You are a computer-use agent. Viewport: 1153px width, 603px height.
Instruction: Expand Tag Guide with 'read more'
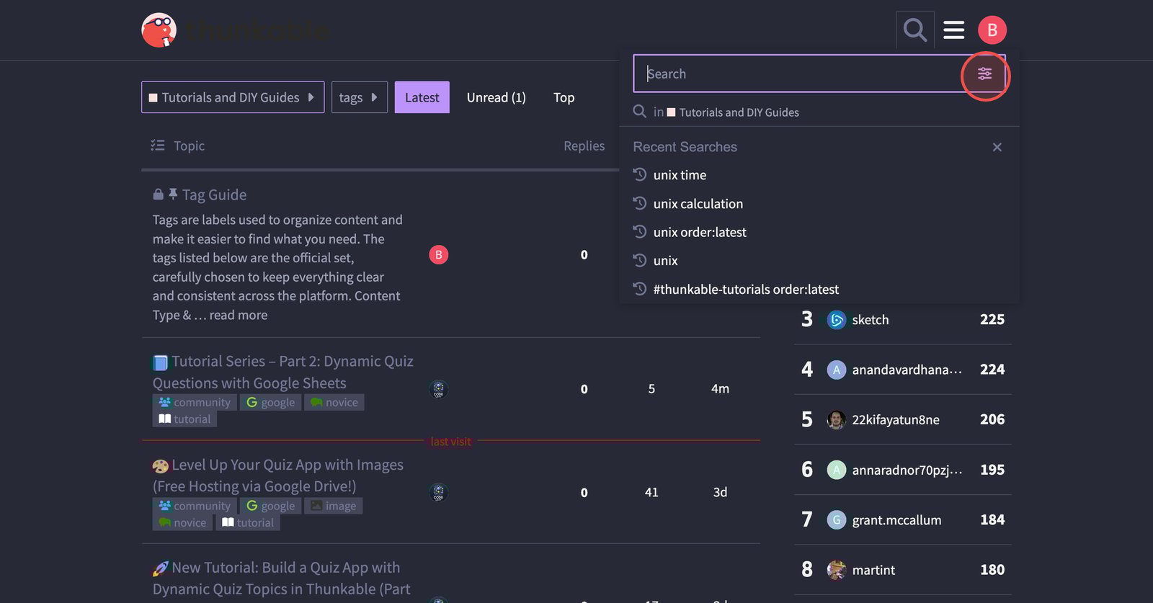(x=238, y=315)
